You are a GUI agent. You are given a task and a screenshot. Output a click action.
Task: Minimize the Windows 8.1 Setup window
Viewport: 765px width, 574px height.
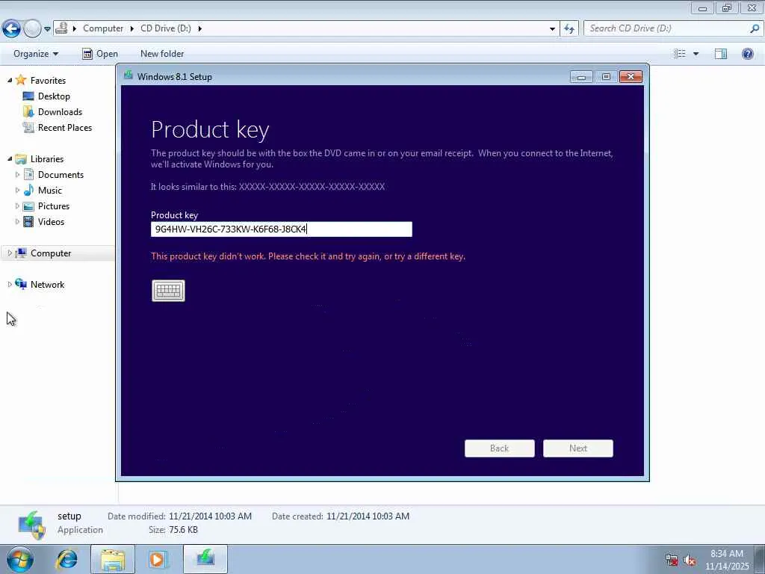point(581,77)
